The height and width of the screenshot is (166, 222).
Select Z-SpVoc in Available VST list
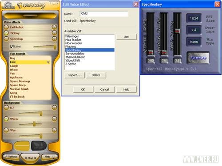click(90, 64)
